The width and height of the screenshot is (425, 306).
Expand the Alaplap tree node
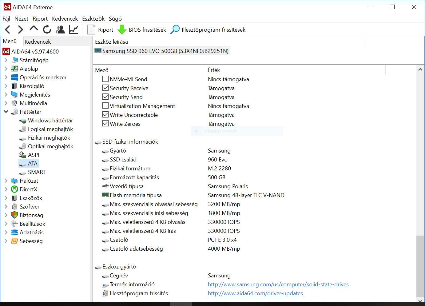[x=6, y=69]
